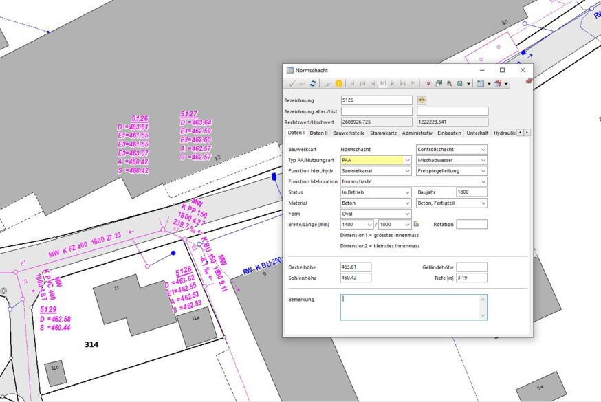This screenshot has width=601, height=402.
Task: Open the Material Beton dropdown
Action: tap(375, 203)
